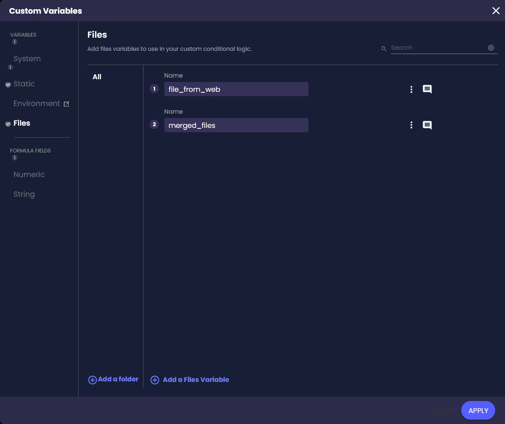This screenshot has width=505, height=424.
Task: Click the magnifier search icon
Action: 384,49
